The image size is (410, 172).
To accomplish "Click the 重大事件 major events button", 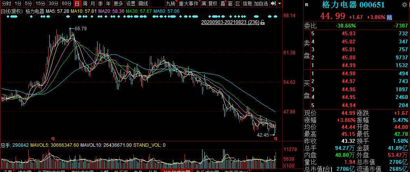I will click(x=188, y=3).
